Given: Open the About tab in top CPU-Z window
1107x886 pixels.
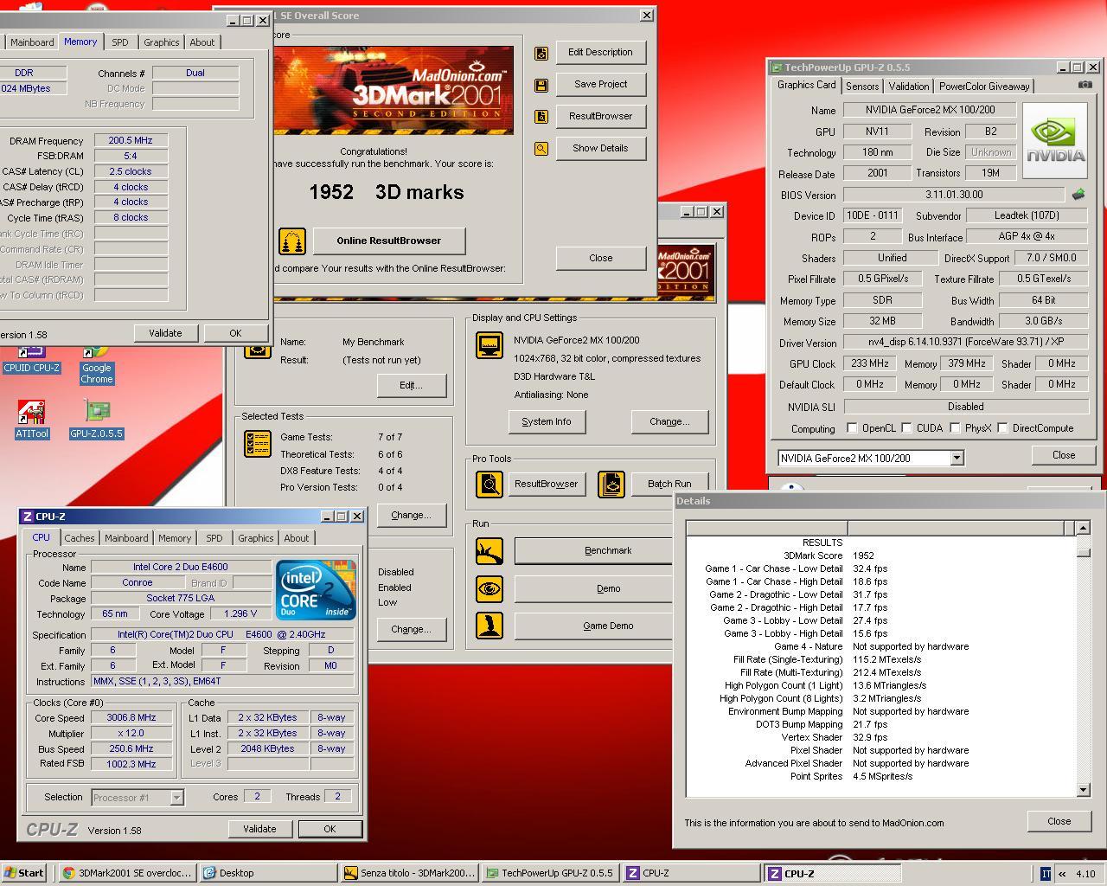Looking at the screenshot, I should [202, 42].
